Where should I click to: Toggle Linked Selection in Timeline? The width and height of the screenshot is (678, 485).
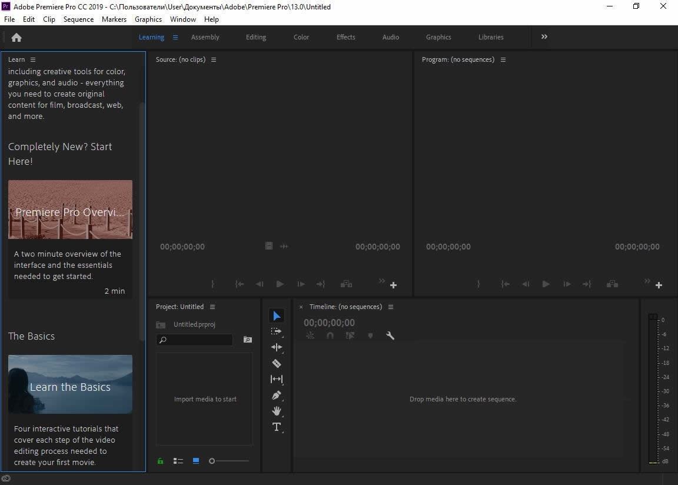point(350,335)
